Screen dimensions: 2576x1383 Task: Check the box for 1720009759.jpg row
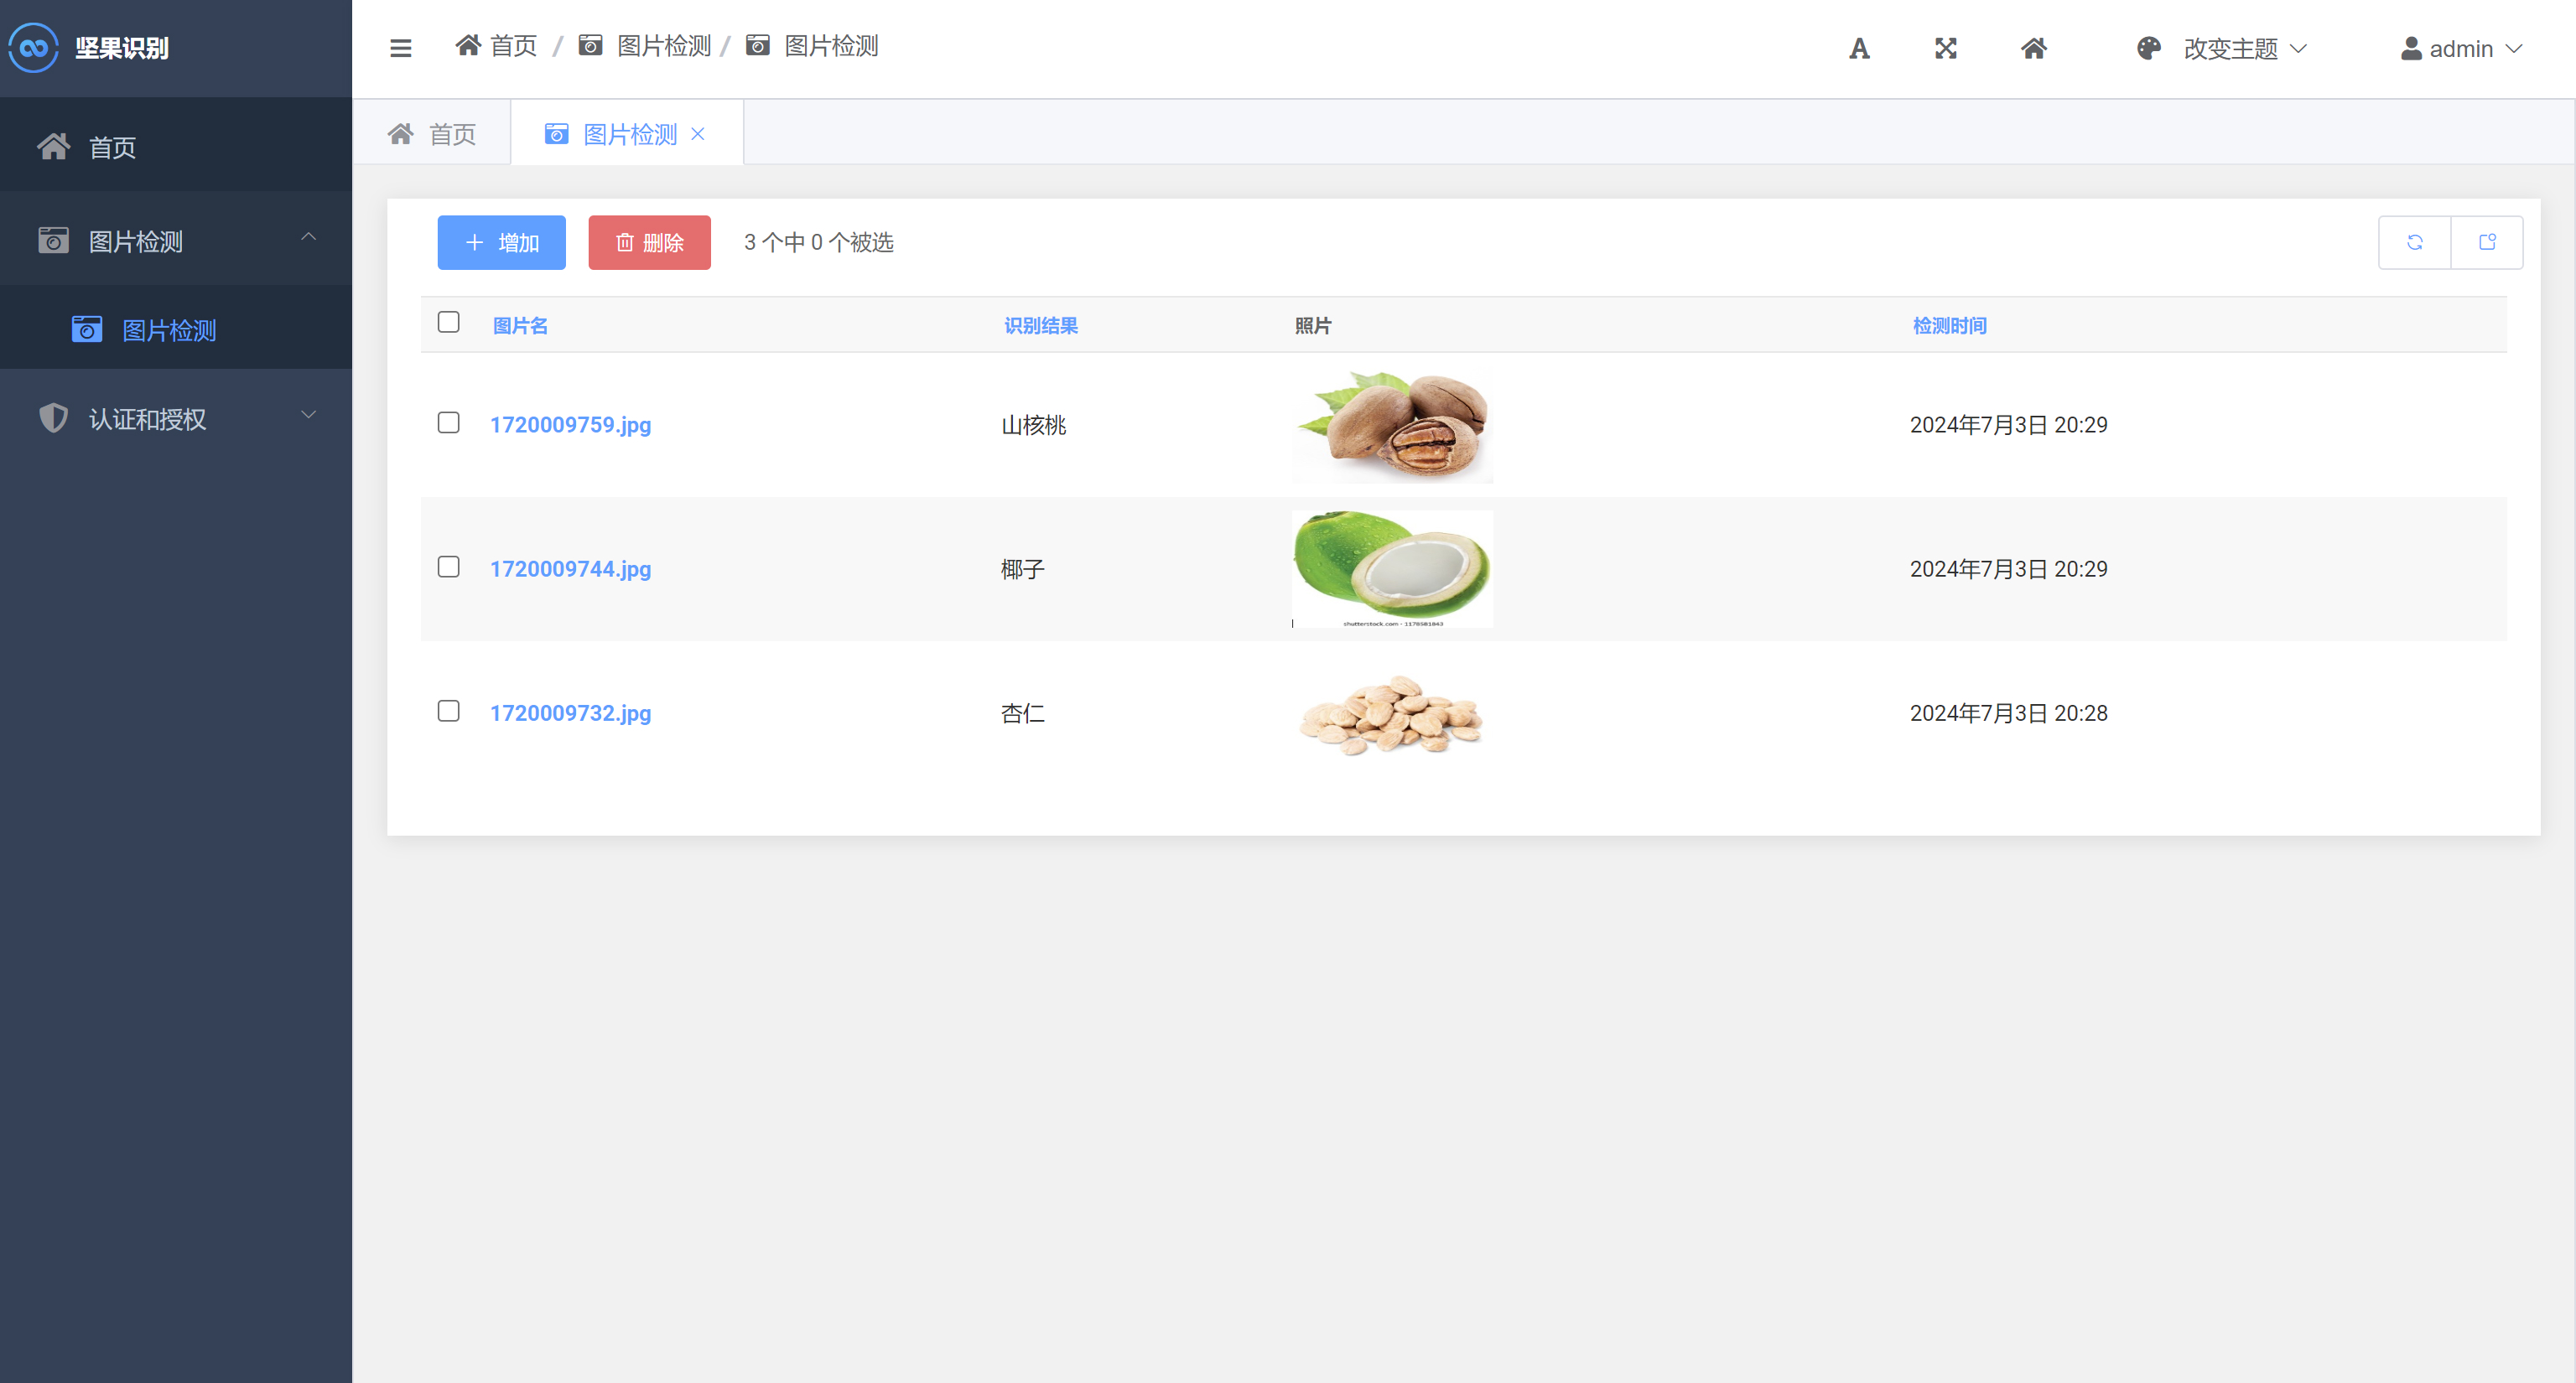(448, 423)
